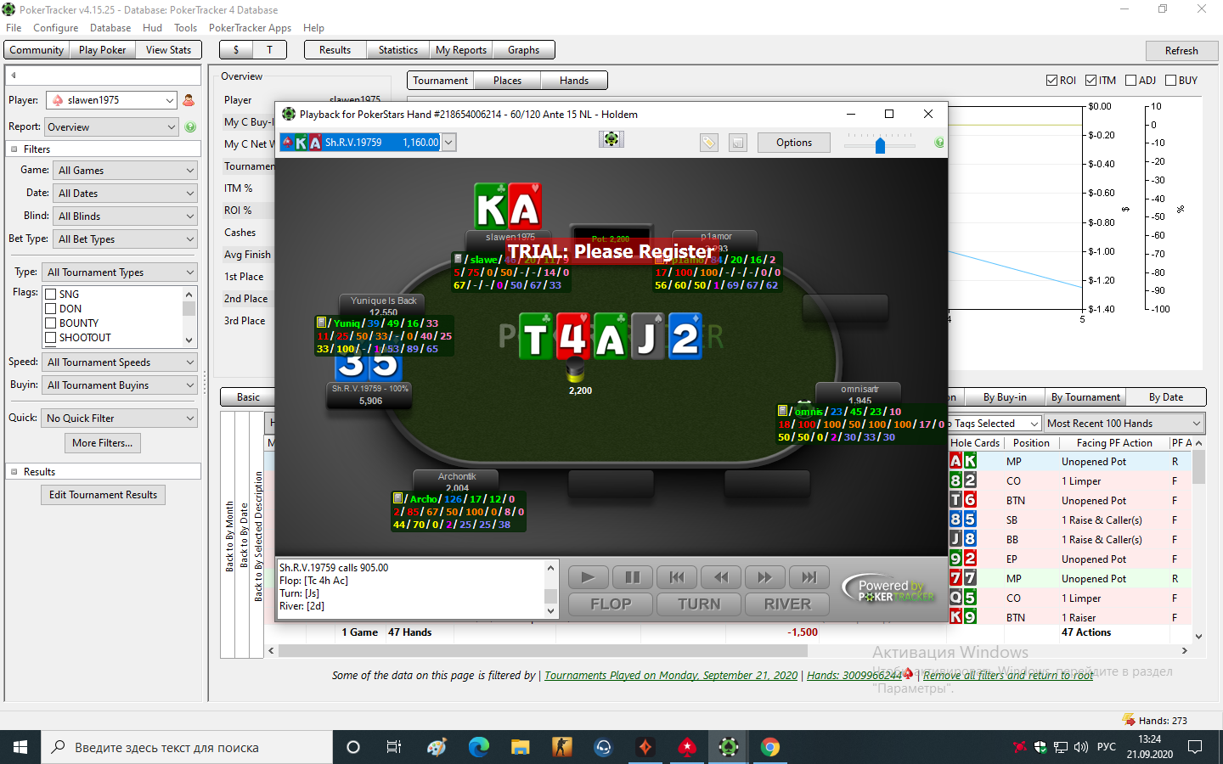Collapse the Filters section
The image size is (1223, 764).
[x=14, y=149]
